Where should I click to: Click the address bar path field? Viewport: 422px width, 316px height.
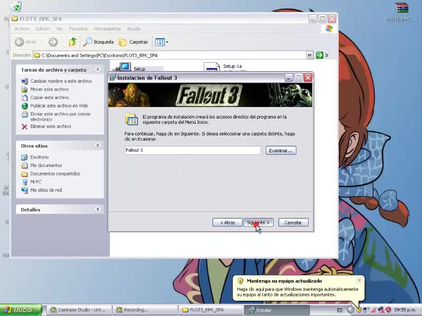pos(169,55)
